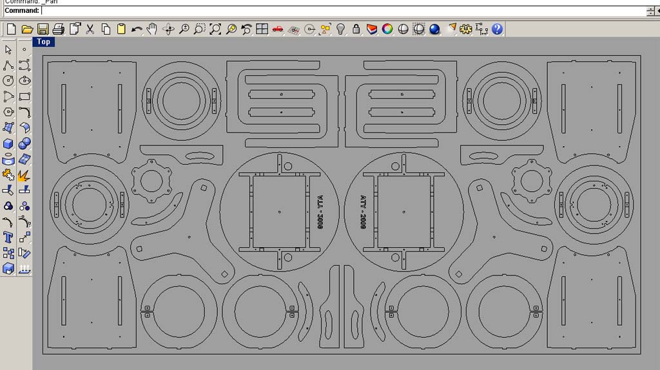Image resolution: width=660 pixels, height=370 pixels.
Task: Select the Fillet Surface tool
Action: [24, 128]
